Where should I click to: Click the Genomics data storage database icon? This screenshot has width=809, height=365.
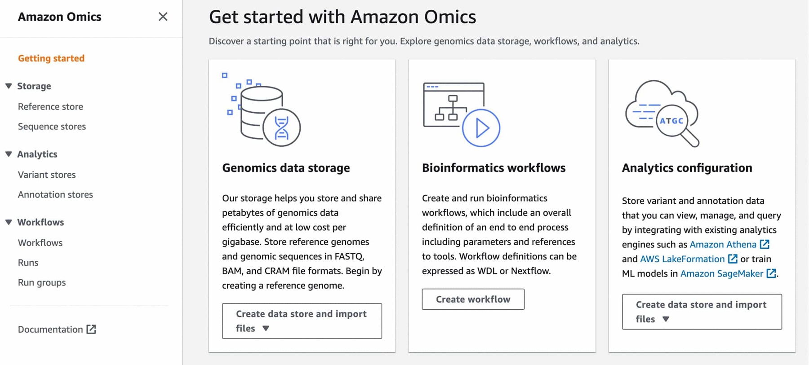click(x=263, y=112)
